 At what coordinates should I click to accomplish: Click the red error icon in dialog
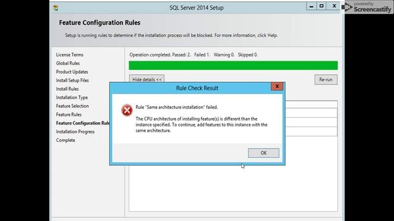(127, 110)
